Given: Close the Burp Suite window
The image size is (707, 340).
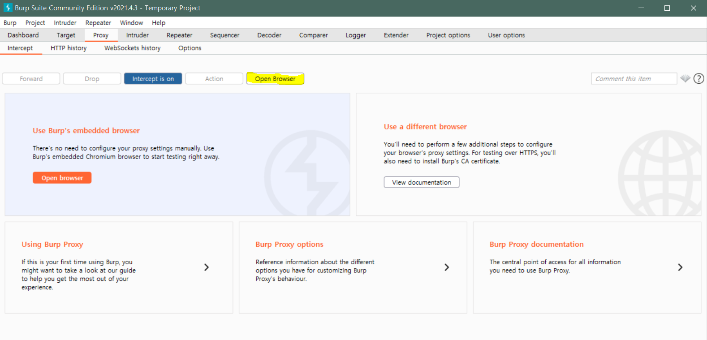Looking at the screenshot, I should point(693,8).
